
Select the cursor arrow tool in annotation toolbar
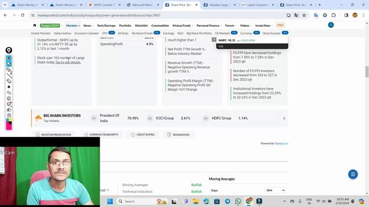9,64
